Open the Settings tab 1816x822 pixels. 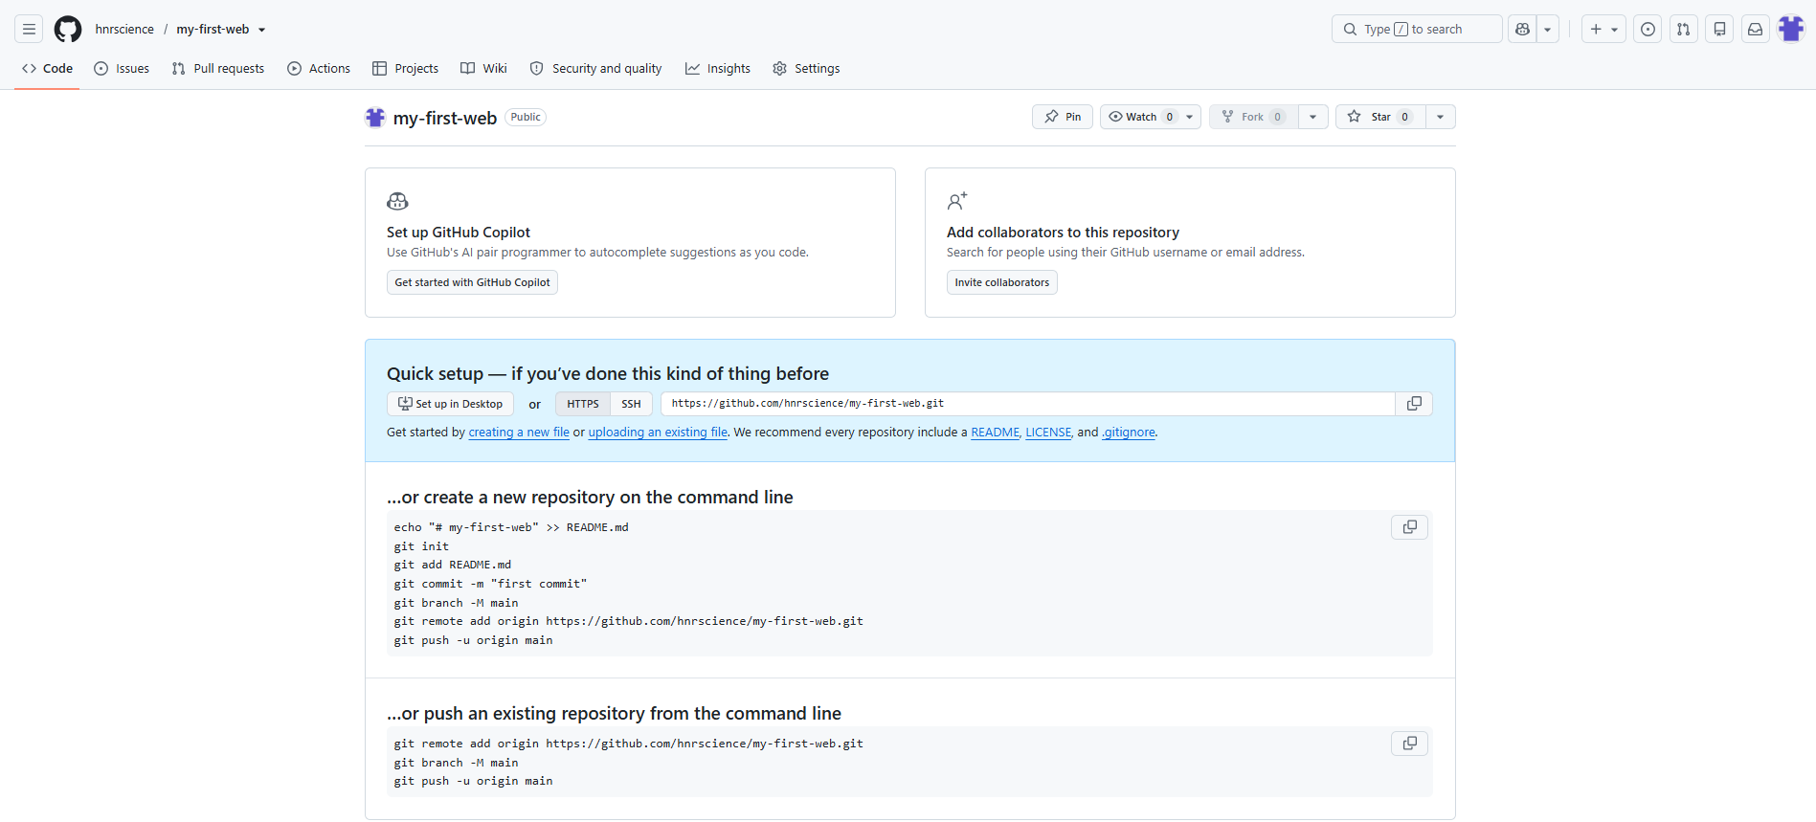(806, 68)
